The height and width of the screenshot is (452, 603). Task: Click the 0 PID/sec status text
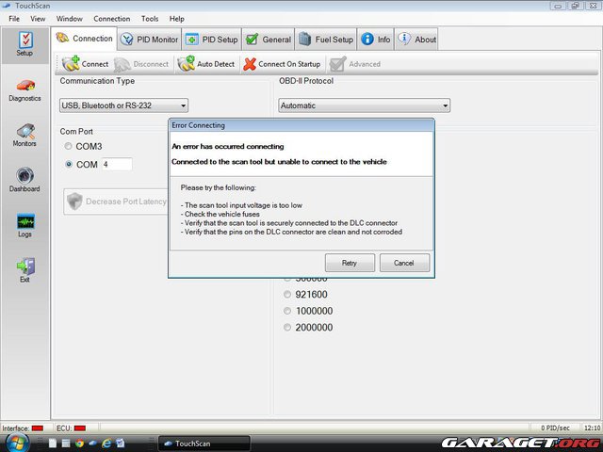(x=555, y=428)
